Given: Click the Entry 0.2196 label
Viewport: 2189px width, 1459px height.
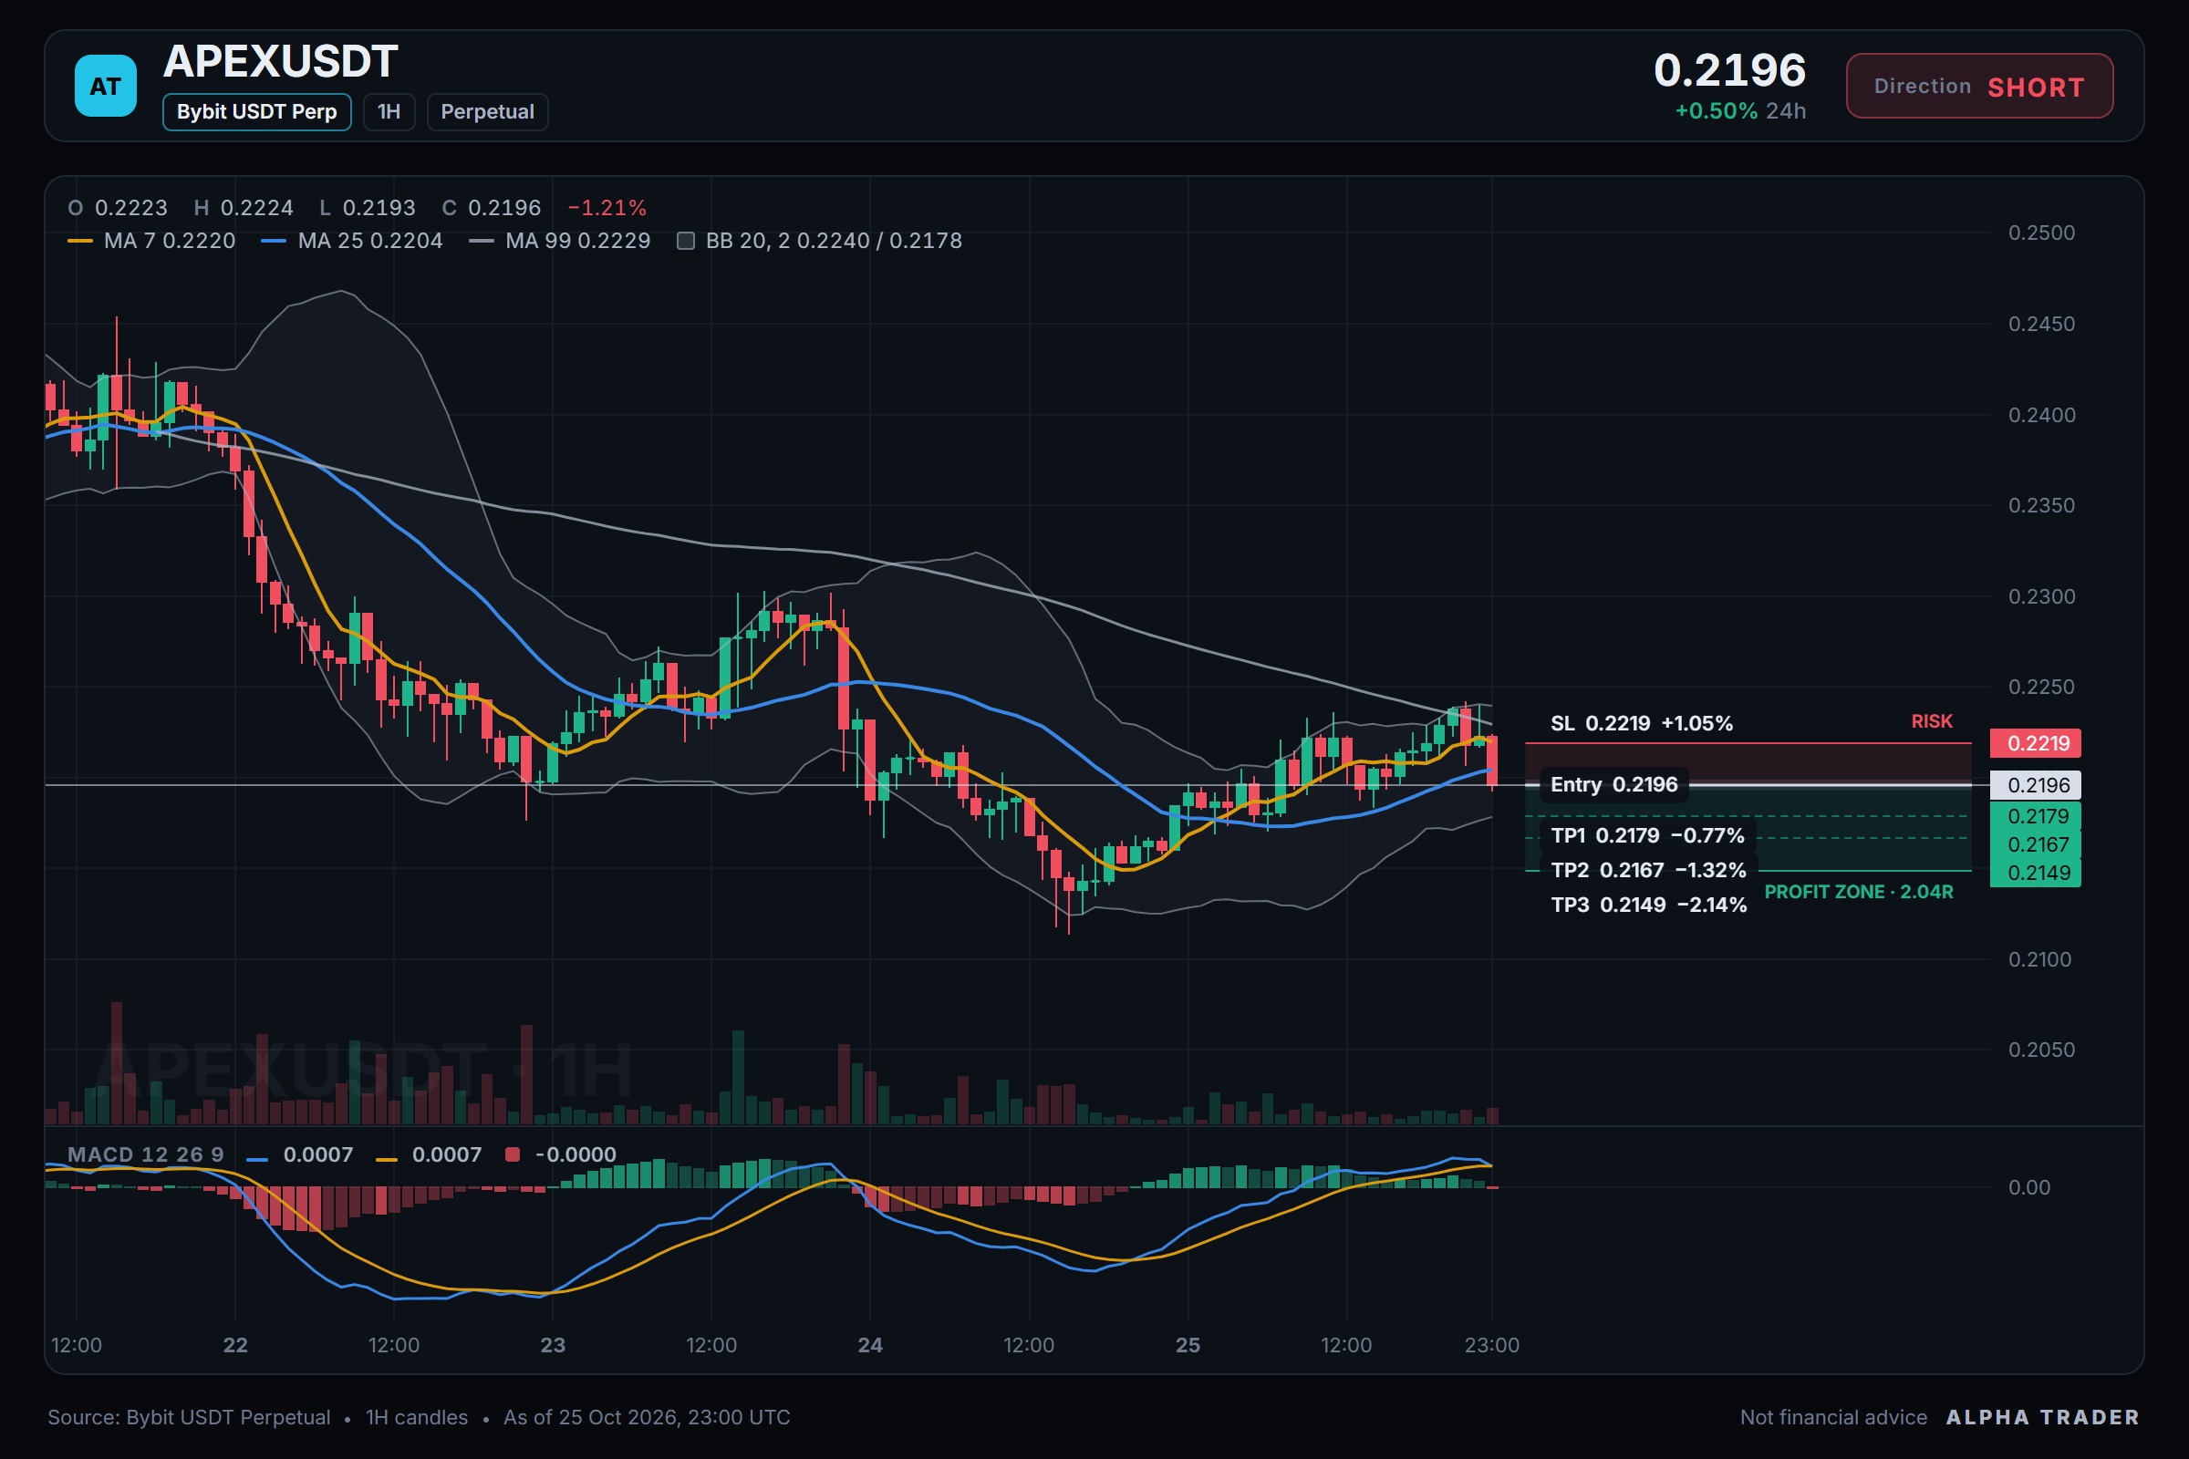Looking at the screenshot, I should (1613, 784).
